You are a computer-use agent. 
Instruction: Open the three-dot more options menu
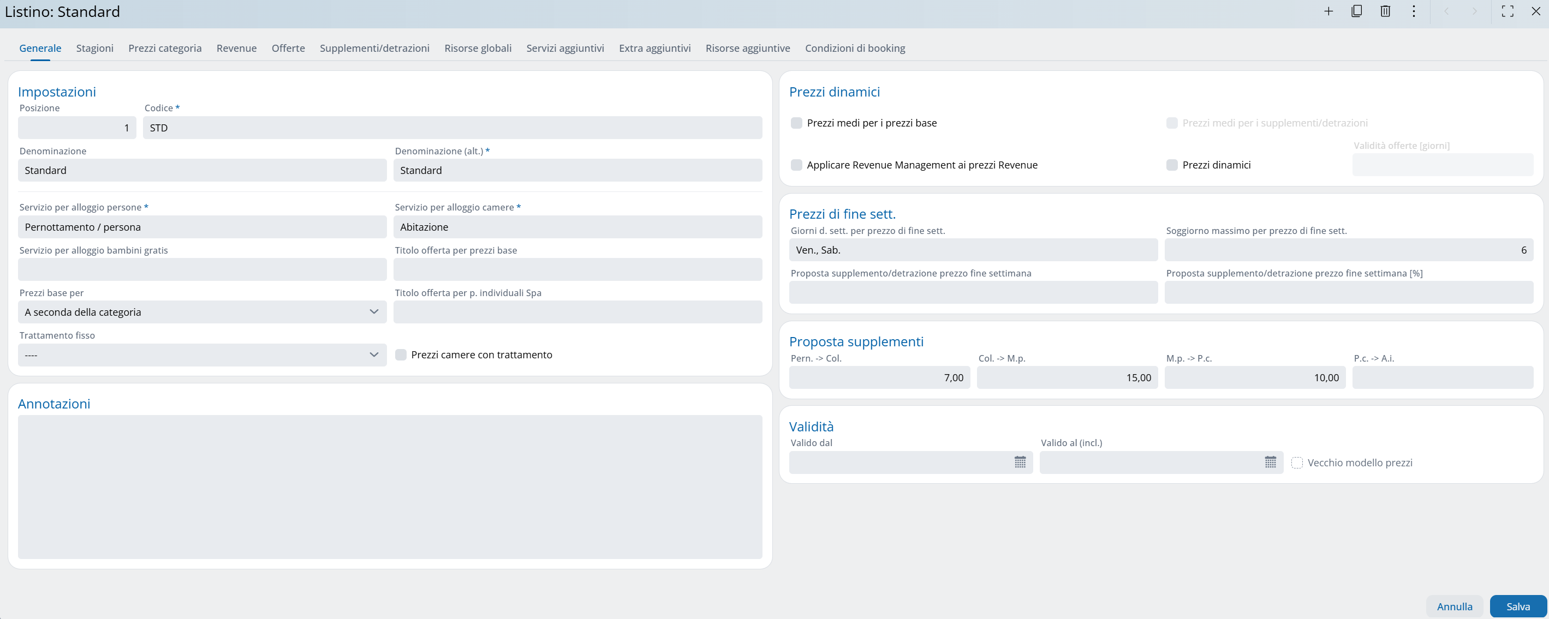coord(1414,11)
